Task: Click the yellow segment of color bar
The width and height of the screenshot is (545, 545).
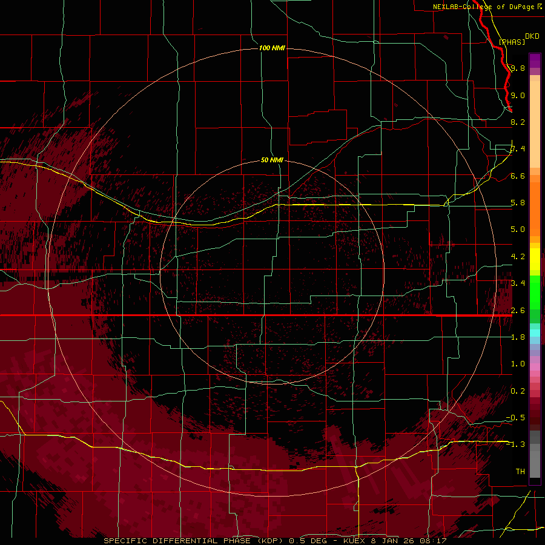Action: click(535, 259)
